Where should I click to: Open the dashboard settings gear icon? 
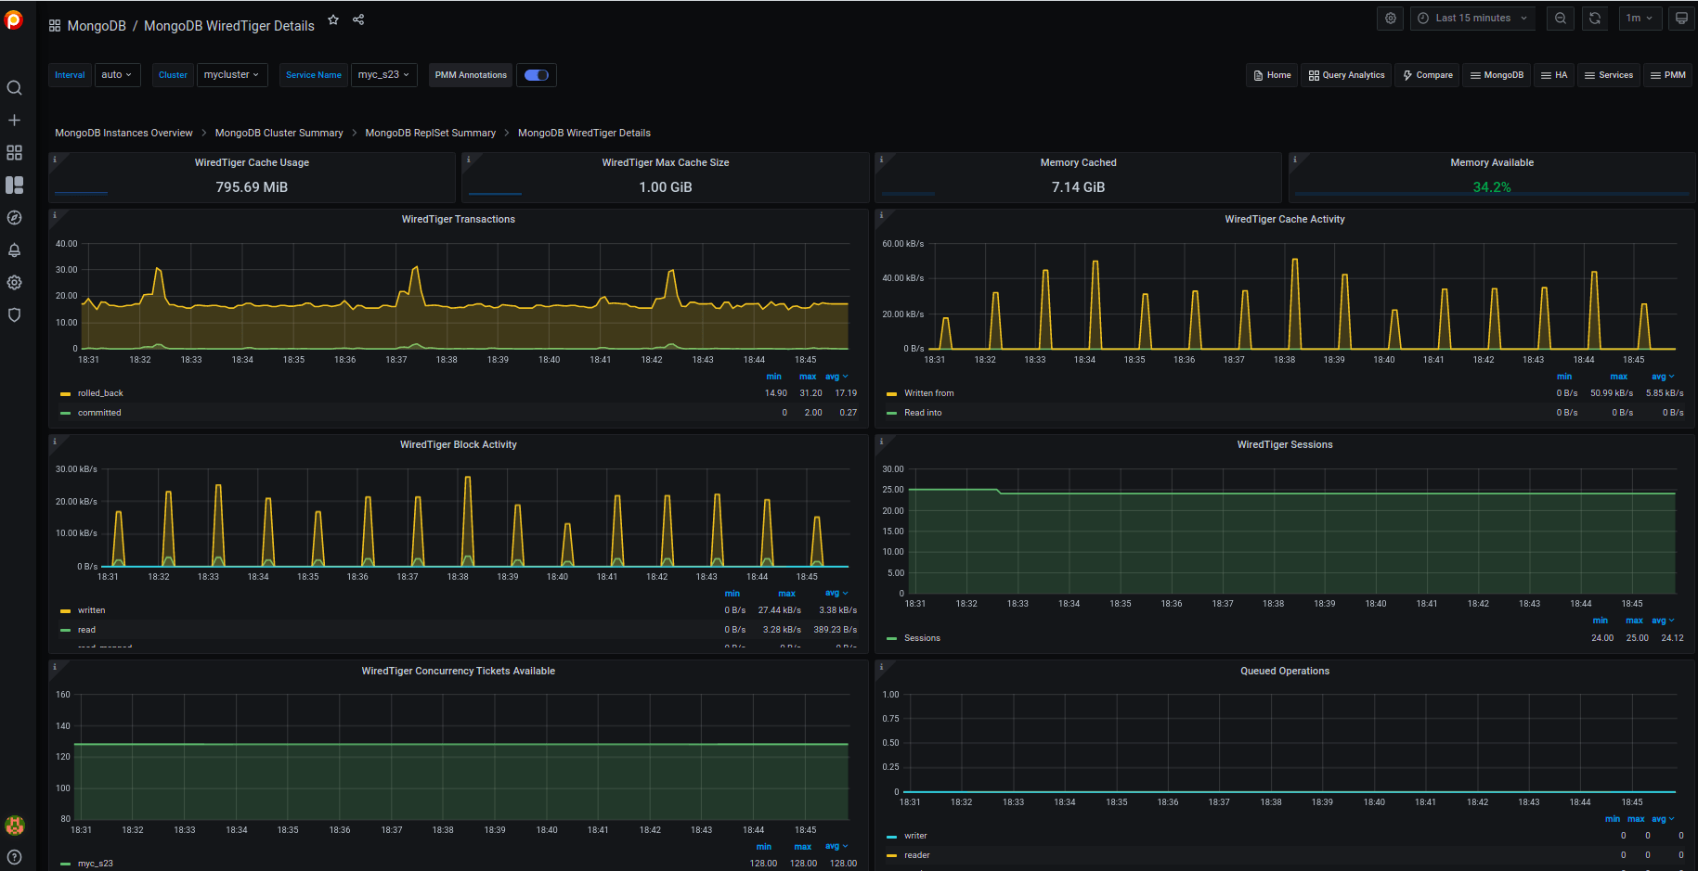pos(1390,18)
